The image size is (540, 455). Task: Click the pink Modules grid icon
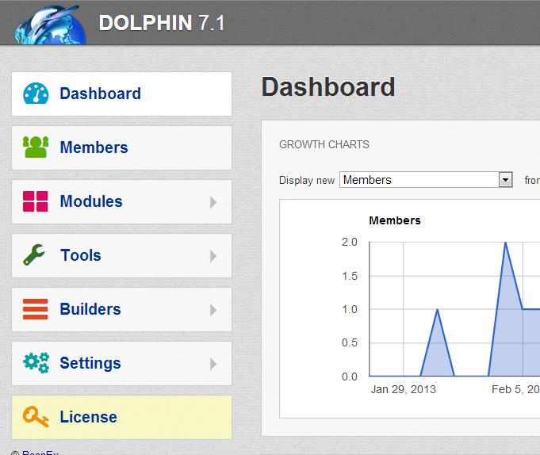click(36, 201)
